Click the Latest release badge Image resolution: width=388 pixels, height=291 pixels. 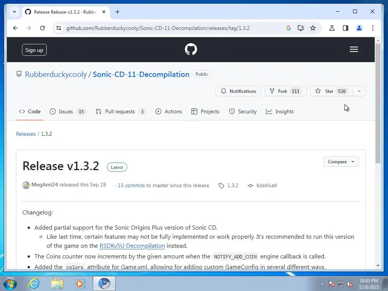pyautogui.click(x=117, y=167)
